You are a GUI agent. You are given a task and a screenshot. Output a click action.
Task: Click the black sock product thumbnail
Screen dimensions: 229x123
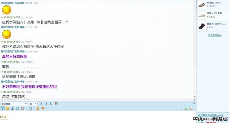pyautogui.click(x=202, y=26)
